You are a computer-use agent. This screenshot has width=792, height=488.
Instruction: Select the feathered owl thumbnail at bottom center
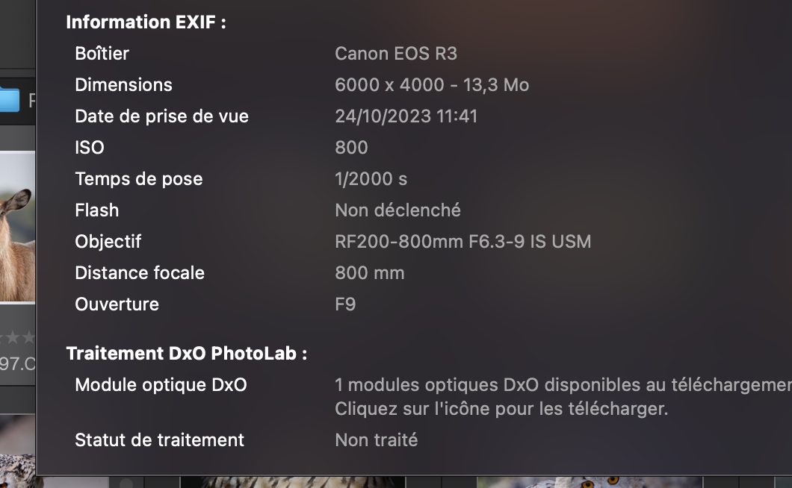(299, 482)
